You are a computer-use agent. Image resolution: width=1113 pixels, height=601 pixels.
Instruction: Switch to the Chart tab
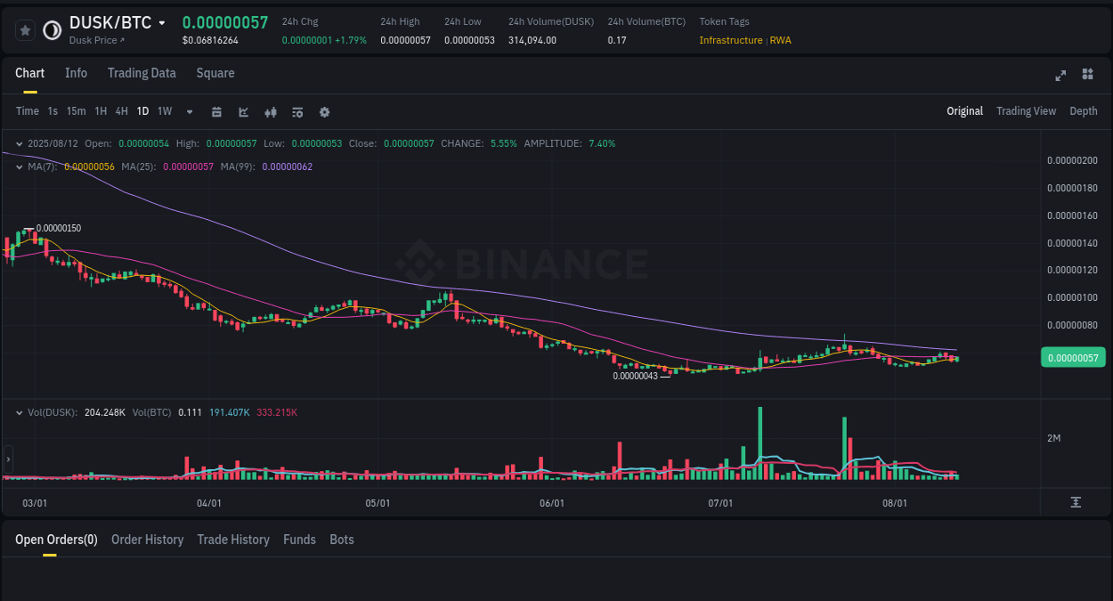pos(29,73)
